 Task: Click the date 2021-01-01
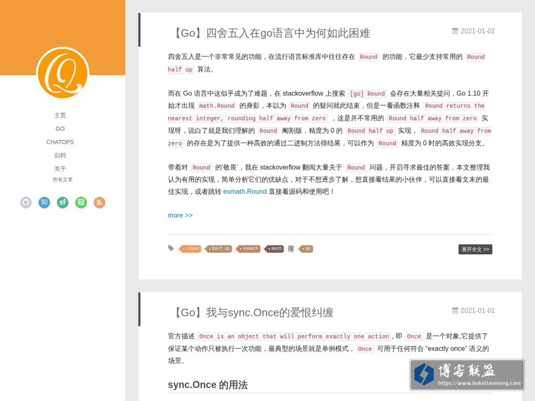tap(477, 311)
